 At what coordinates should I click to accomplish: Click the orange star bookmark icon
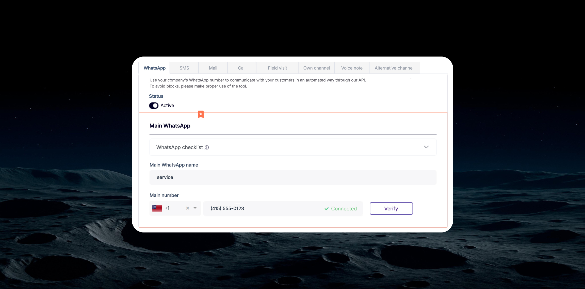[x=201, y=114]
